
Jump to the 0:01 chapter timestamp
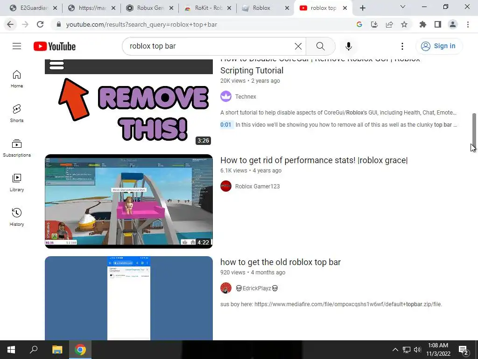(x=226, y=125)
